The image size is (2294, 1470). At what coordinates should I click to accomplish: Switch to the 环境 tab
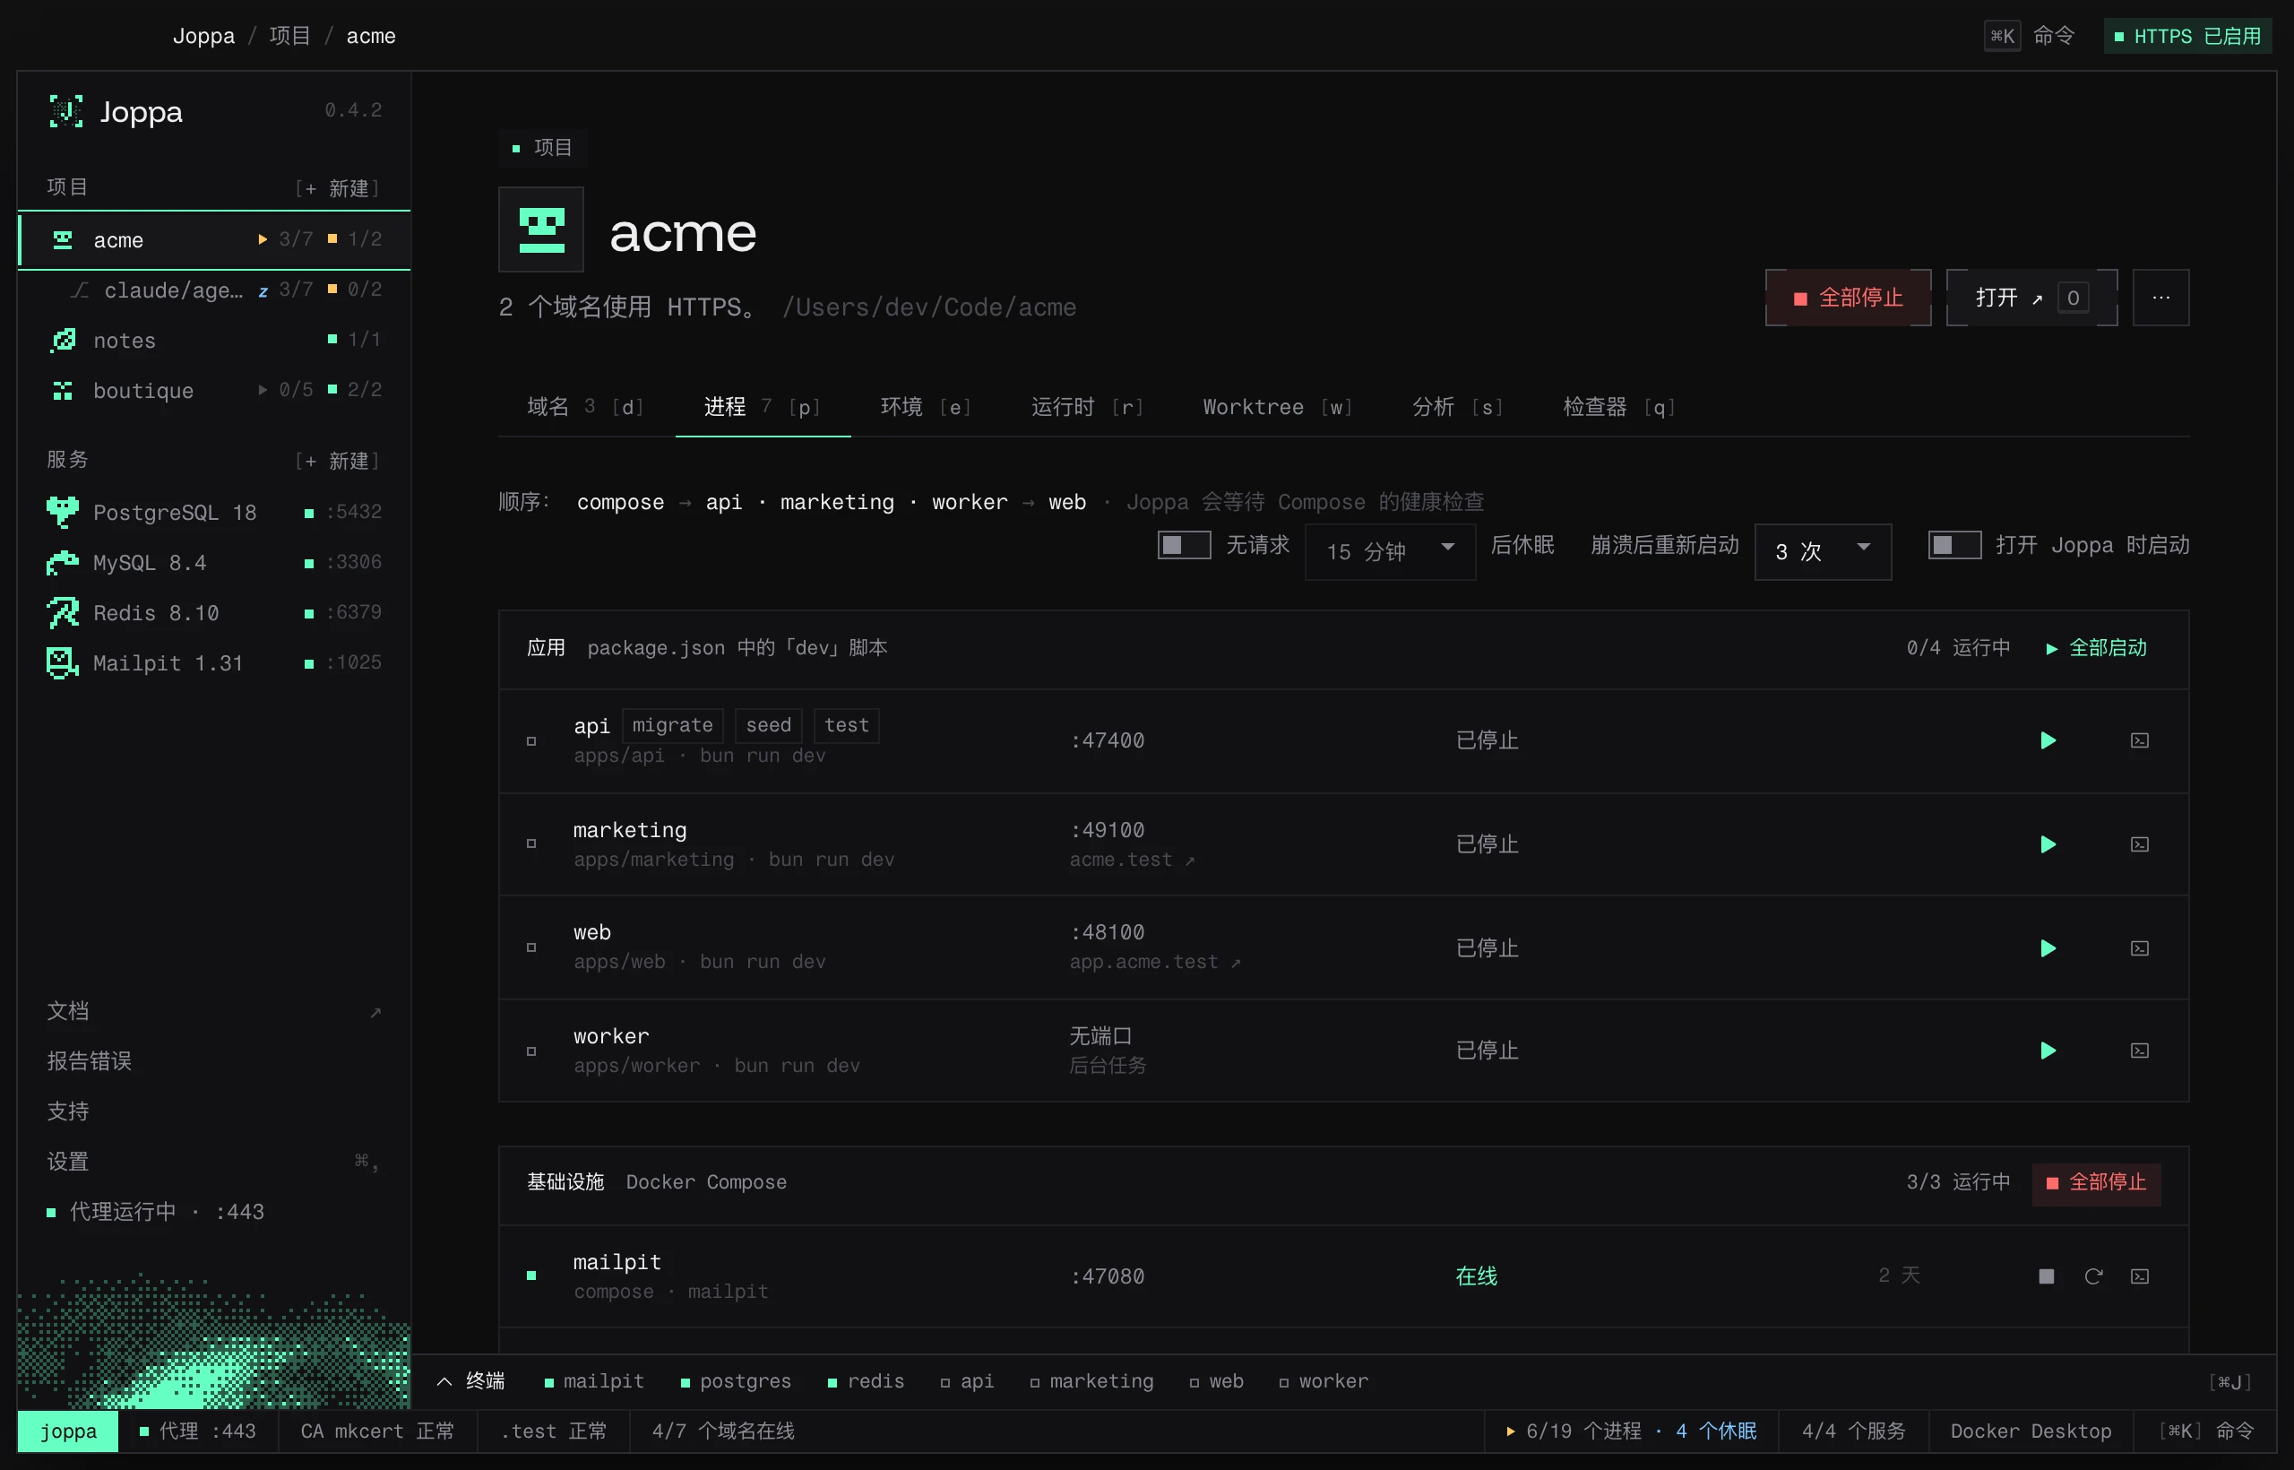point(926,408)
